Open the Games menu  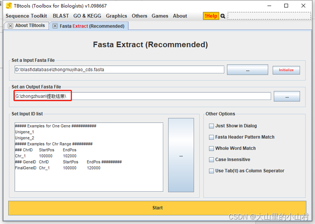pyautogui.click(x=160, y=16)
